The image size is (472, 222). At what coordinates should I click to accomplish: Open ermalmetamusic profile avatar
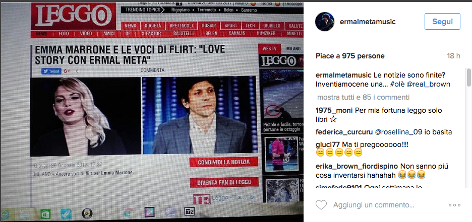pyautogui.click(x=324, y=22)
